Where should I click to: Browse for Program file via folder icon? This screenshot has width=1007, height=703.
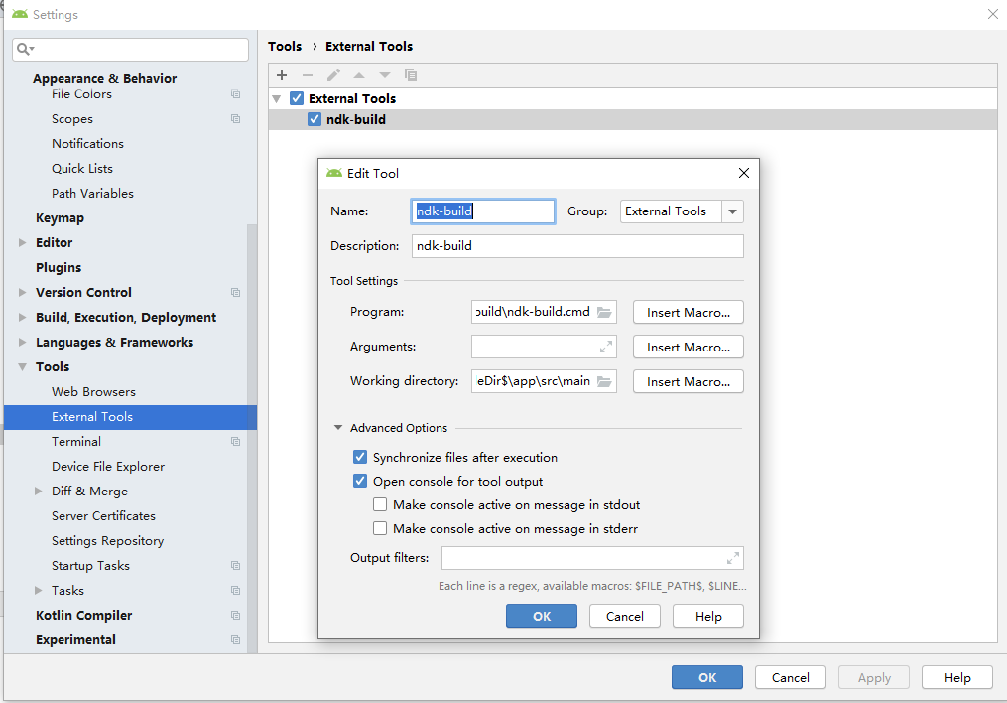pos(604,312)
